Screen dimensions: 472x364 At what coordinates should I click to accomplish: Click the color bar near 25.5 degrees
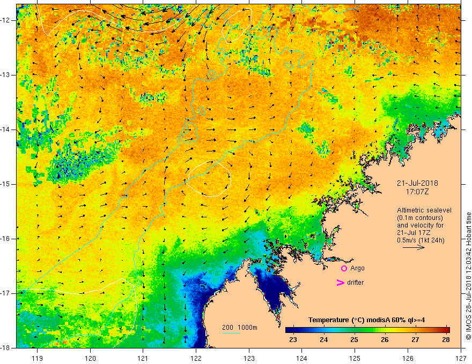[x=370, y=330]
